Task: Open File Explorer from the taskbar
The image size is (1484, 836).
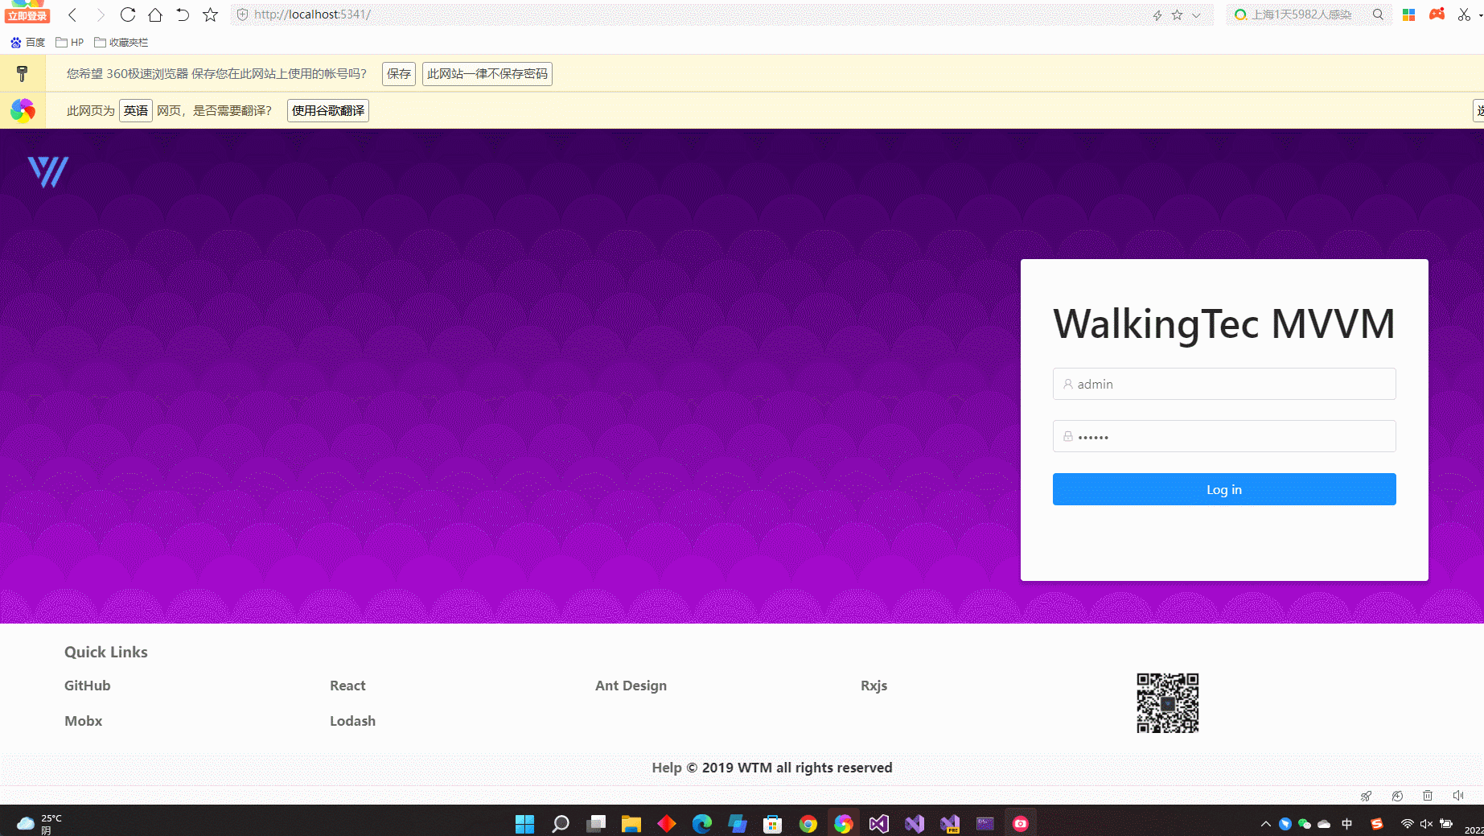Action: coord(631,824)
